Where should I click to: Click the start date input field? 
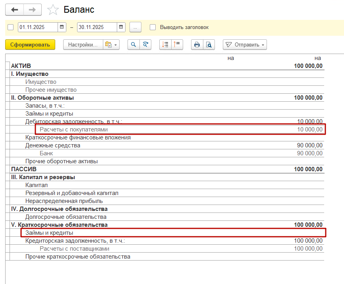(x=38, y=27)
